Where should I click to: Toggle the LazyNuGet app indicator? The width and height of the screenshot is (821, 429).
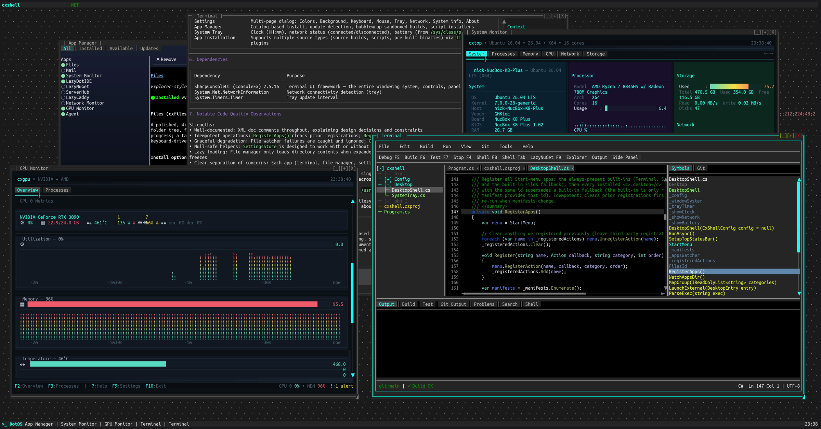[63, 87]
